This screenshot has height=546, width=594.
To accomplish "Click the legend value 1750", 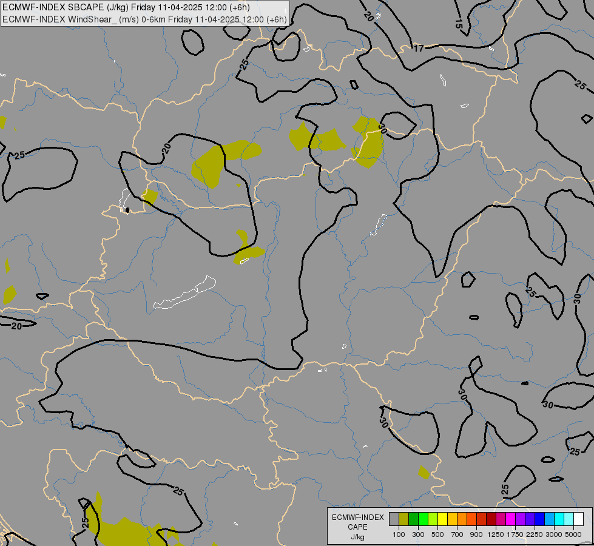I will pyautogui.click(x=515, y=534).
